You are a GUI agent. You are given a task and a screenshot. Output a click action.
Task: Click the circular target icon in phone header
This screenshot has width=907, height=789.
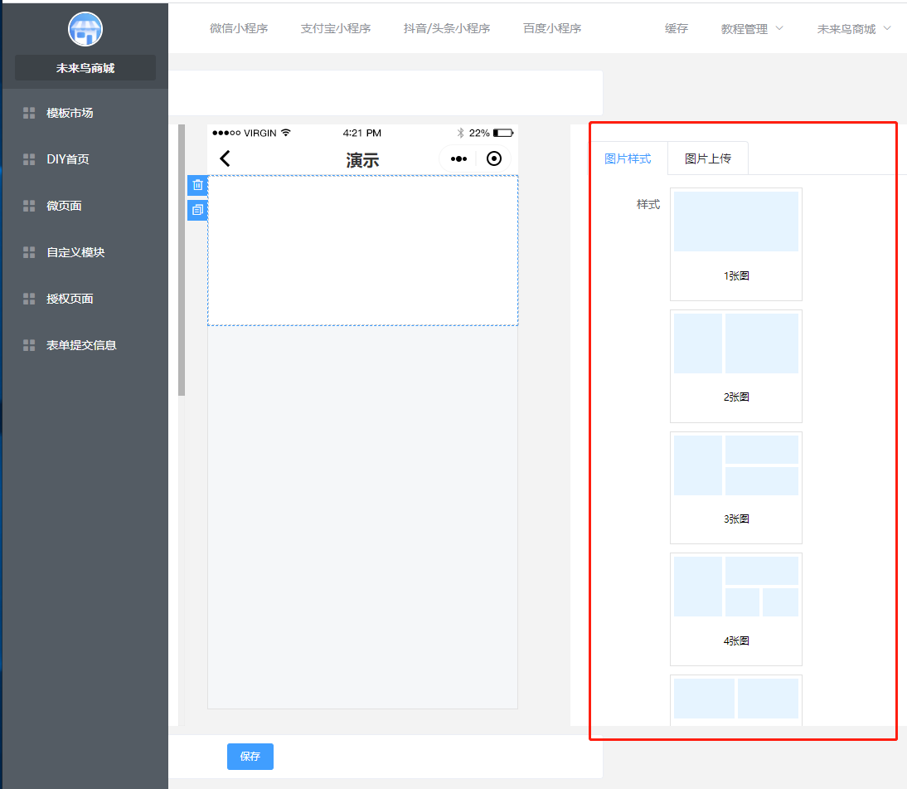pyautogui.click(x=494, y=158)
